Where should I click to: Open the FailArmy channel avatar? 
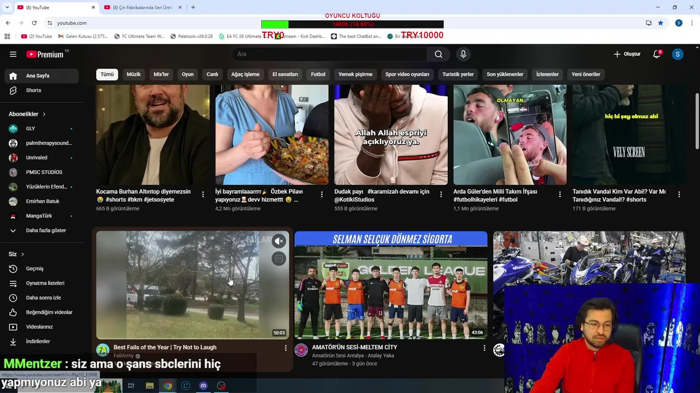click(x=102, y=350)
